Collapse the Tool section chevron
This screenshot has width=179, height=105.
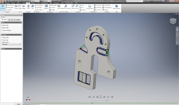click(x=21, y=22)
